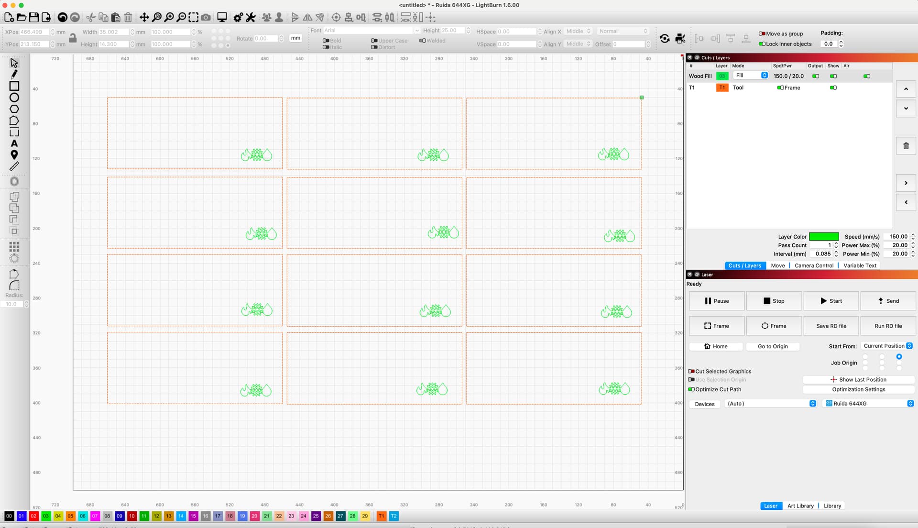Select the Rectangle drawing tool
The width and height of the screenshot is (918, 528).
pyautogui.click(x=14, y=86)
